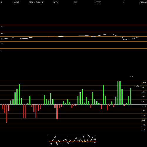
Task: Click the MR axis label -40
Action: click(143, 116)
